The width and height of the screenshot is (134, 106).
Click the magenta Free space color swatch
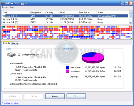[68, 71]
